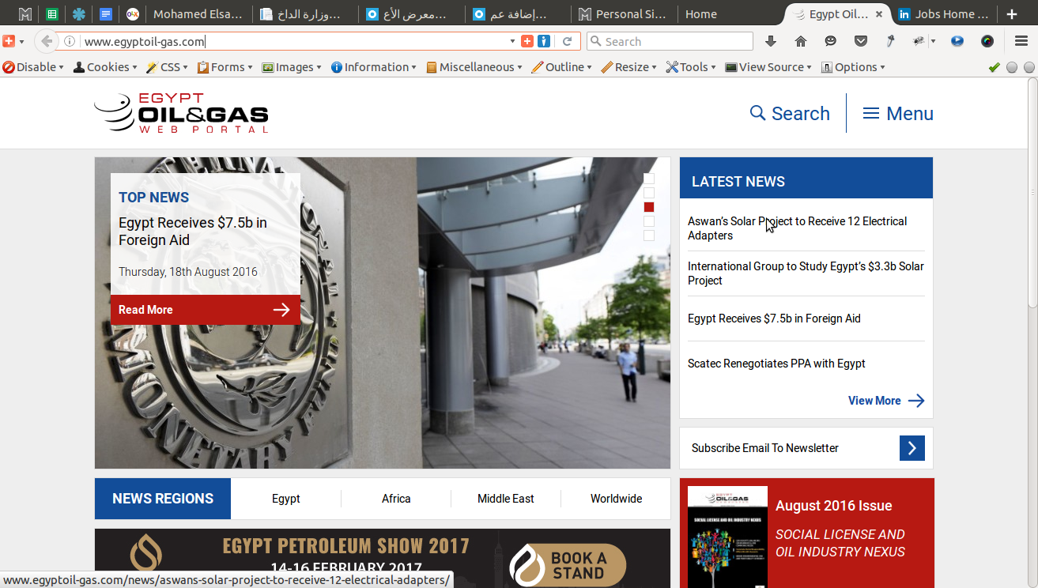Open the View Source developer menu

769,67
